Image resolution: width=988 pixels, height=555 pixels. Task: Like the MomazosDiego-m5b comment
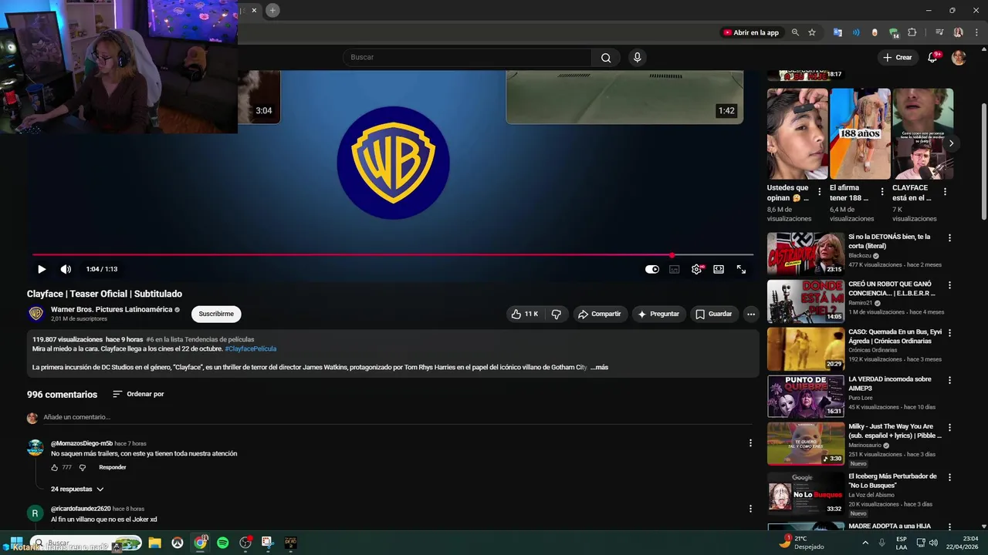(x=55, y=467)
